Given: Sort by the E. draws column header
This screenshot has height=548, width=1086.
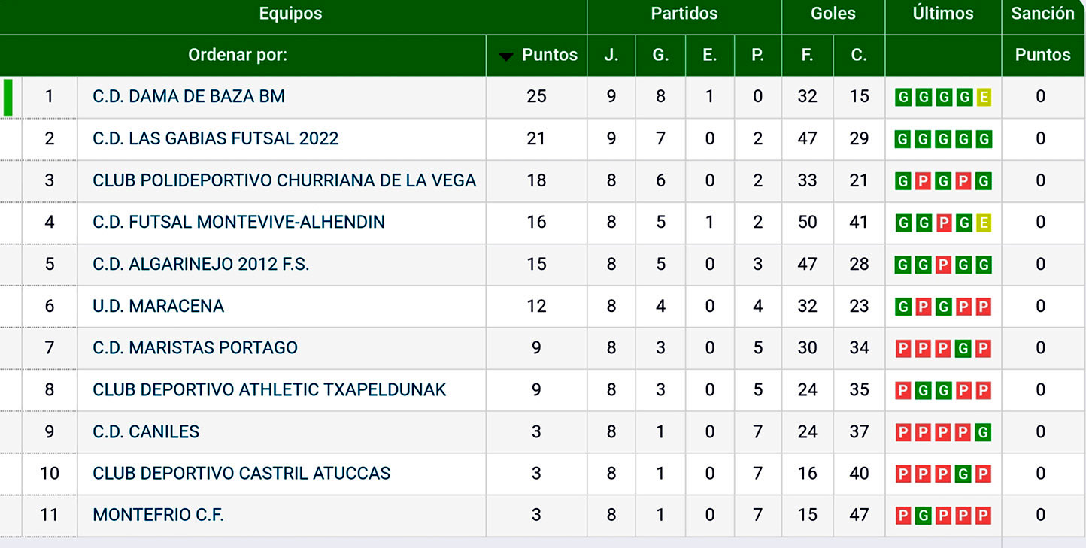Looking at the screenshot, I should pyautogui.click(x=709, y=55).
